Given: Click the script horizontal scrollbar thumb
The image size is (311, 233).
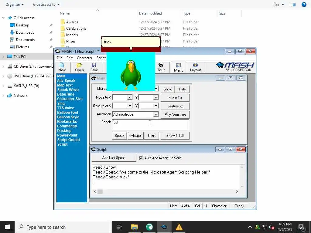Looking at the screenshot, I should (x=100, y=192).
